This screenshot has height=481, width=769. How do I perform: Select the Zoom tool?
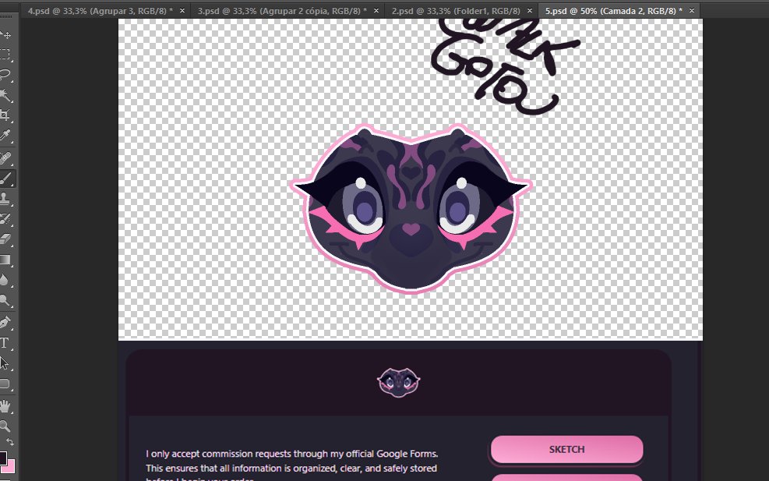[x=5, y=426]
